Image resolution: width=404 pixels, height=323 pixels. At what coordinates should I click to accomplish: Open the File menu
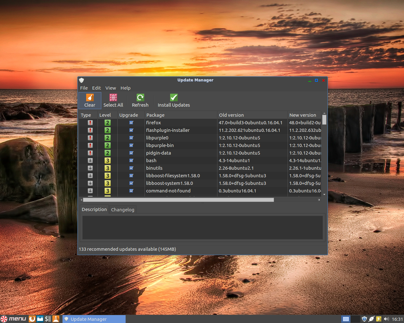tap(84, 88)
